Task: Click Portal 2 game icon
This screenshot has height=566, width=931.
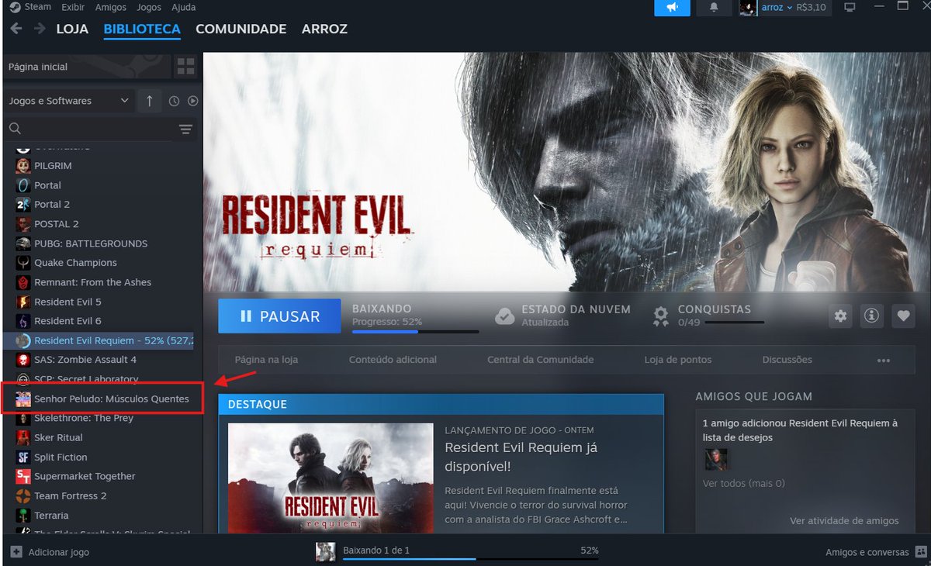Action: pyautogui.click(x=23, y=205)
